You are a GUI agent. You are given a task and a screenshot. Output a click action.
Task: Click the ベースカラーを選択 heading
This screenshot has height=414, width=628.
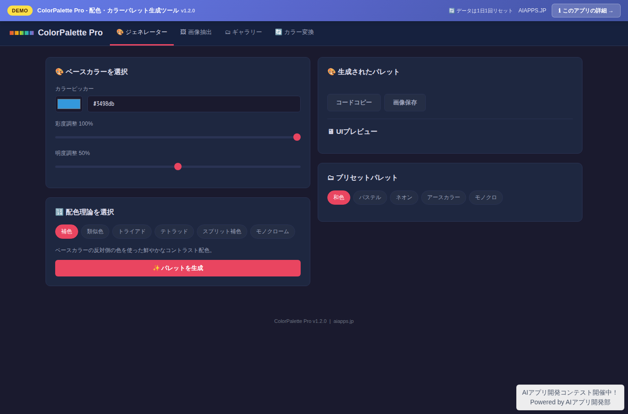[x=91, y=72]
